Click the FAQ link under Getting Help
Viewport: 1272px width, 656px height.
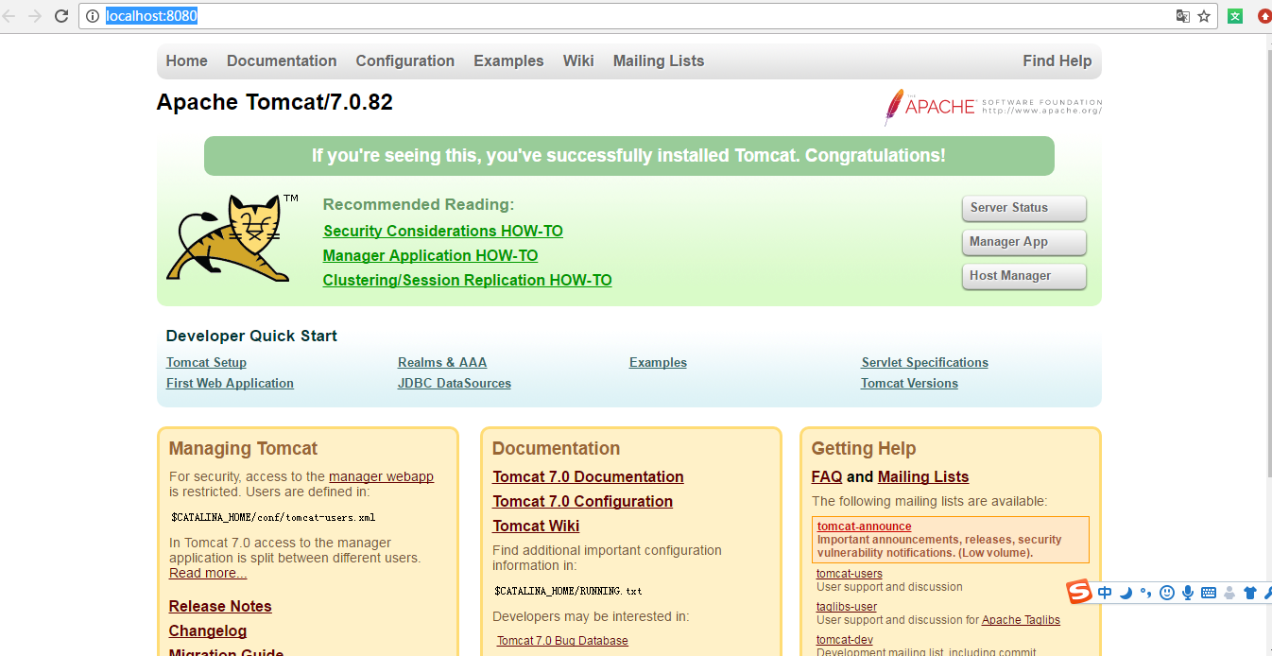pyautogui.click(x=827, y=476)
